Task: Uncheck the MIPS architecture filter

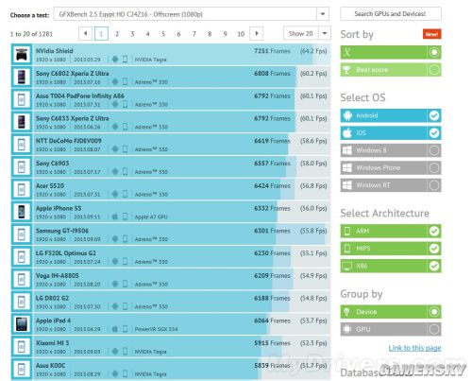Action: 434,249
